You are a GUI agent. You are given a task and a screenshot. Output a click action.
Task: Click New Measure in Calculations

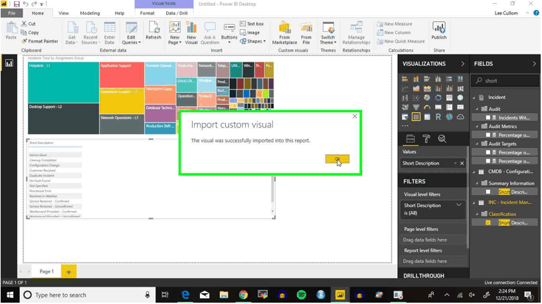[395, 24]
